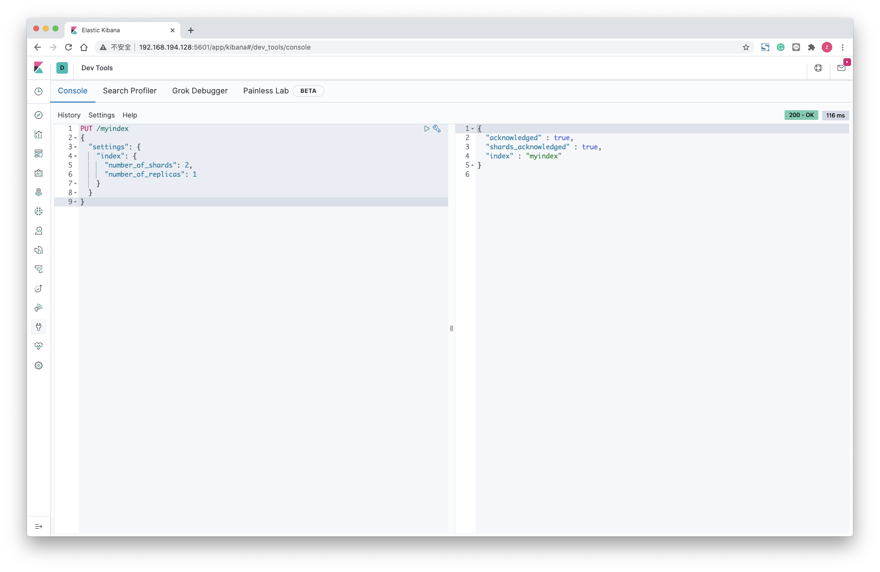This screenshot has width=880, height=572.
Task: Collapse request line 2 fold arrow
Action: [76, 138]
